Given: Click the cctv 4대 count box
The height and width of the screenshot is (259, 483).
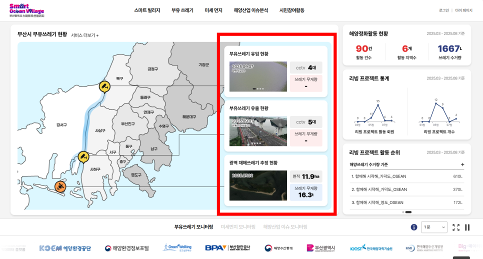Looking at the screenshot, I should pyautogui.click(x=306, y=67).
